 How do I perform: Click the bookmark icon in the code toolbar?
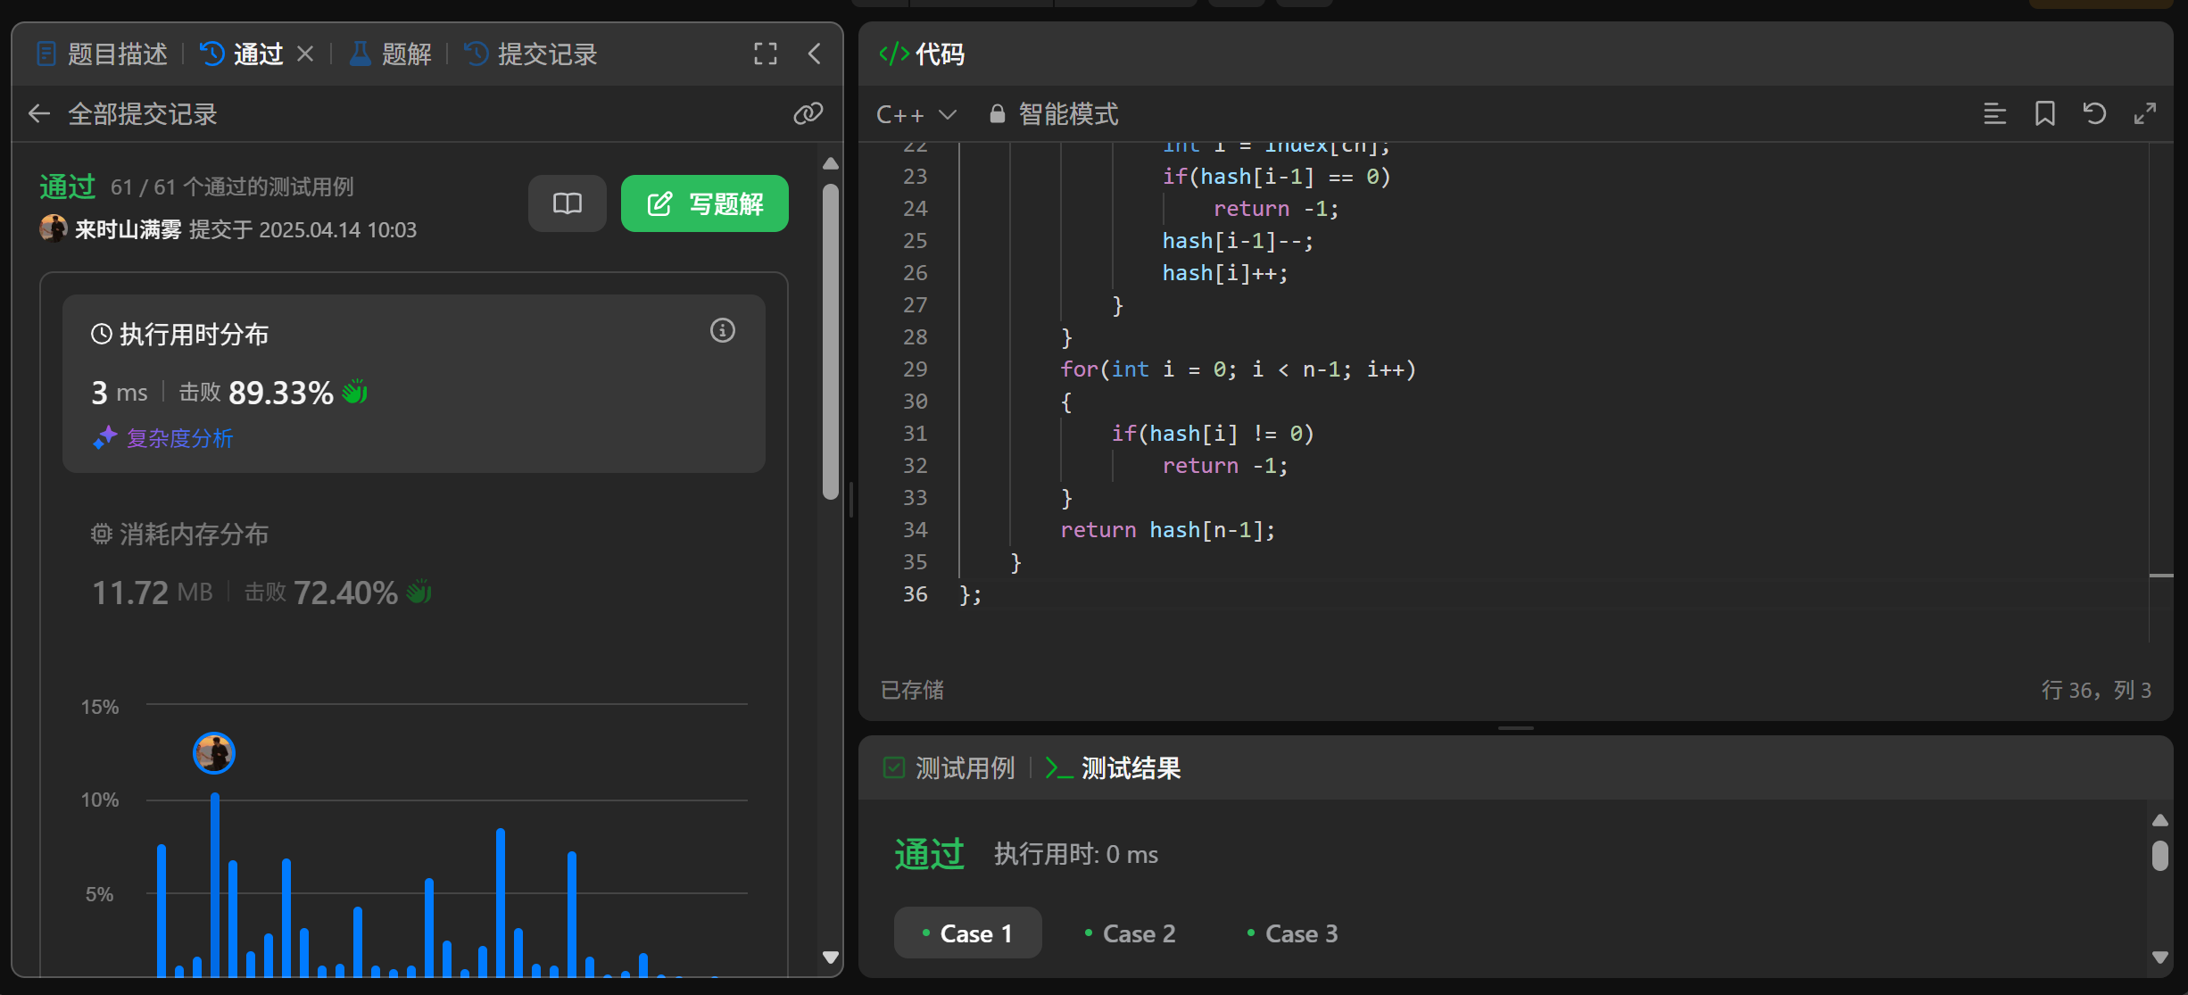(2044, 113)
